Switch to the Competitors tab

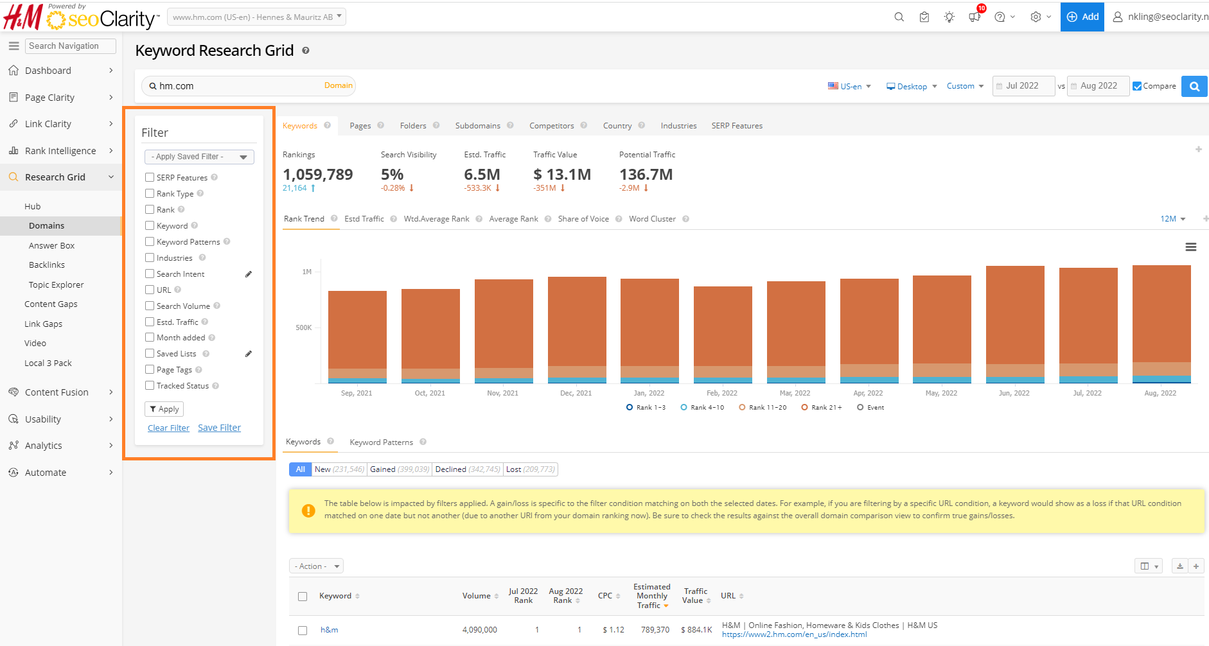551,126
